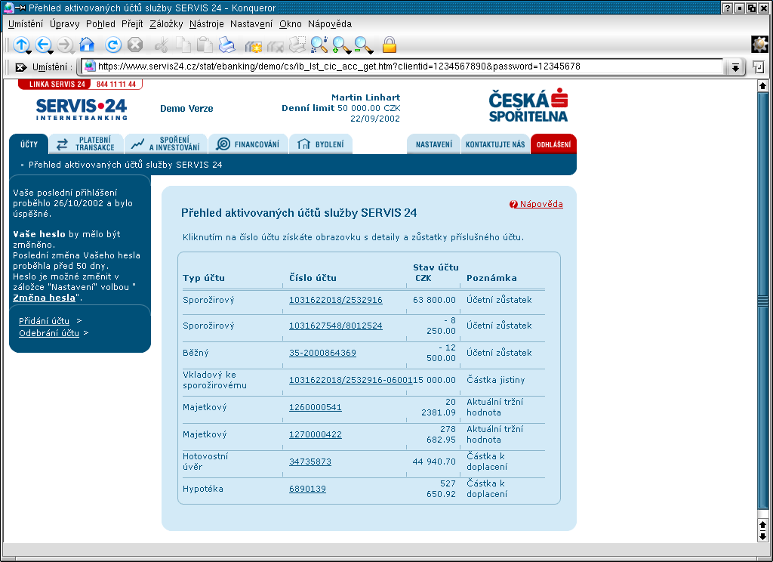773x562 pixels.
Task: Click the zoom in magnifier icon
Action: click(x=341, y=45)
